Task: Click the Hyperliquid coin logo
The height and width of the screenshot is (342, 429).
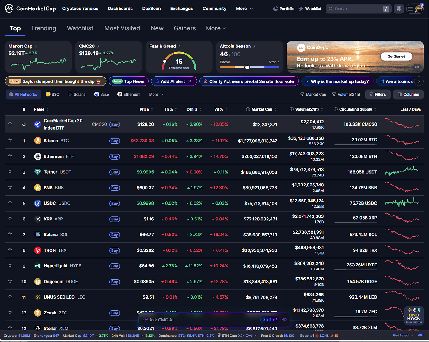Action: pyautogui.click(x=38, y=266)
